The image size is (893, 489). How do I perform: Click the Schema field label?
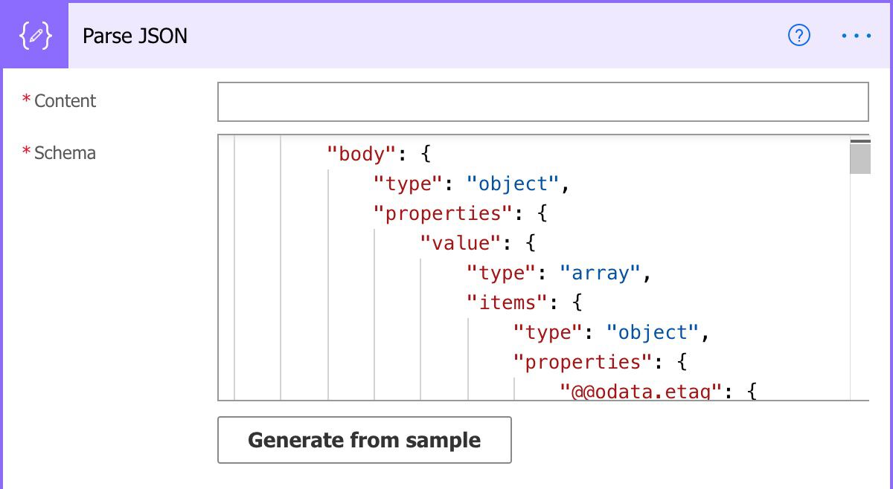(65, 153)
